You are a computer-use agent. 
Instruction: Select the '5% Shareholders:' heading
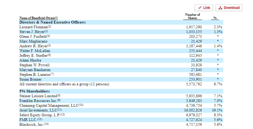35,91
